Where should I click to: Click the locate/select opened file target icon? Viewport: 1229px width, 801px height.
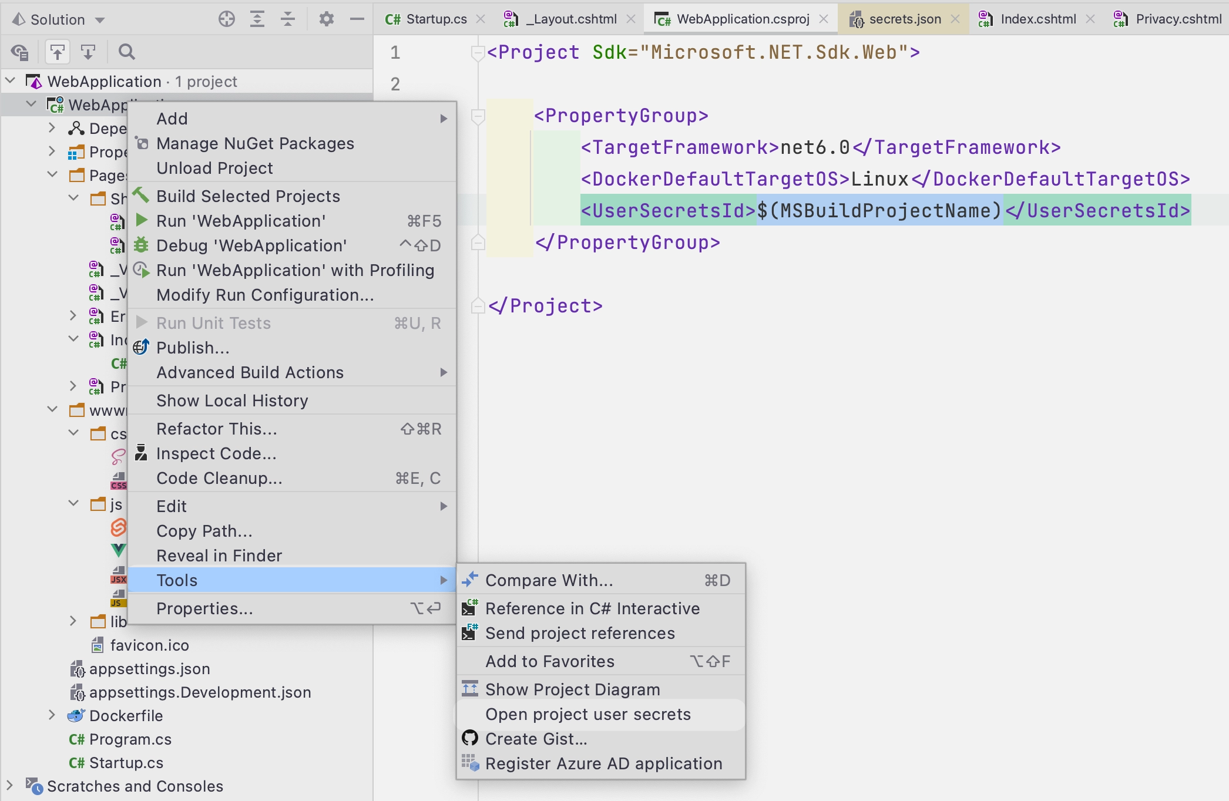point(226,19)
